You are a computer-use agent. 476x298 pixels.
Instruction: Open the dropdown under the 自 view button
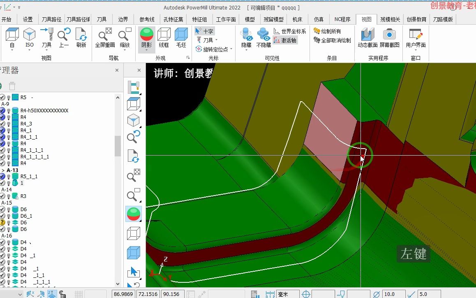pos(12,49)
